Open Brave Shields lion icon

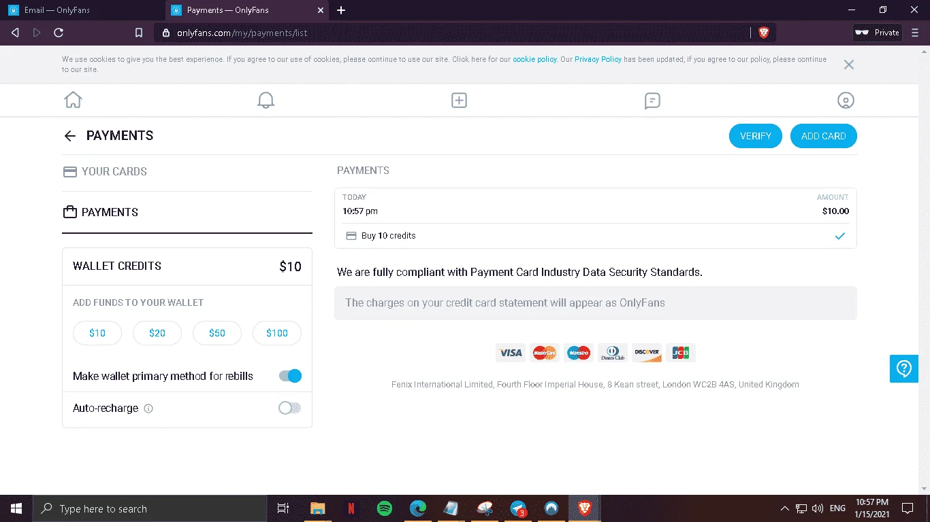coord(764,33)
